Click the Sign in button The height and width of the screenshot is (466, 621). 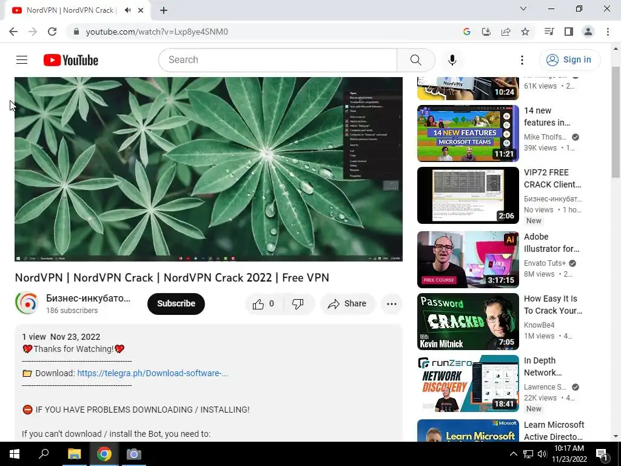tap(570, 60)
